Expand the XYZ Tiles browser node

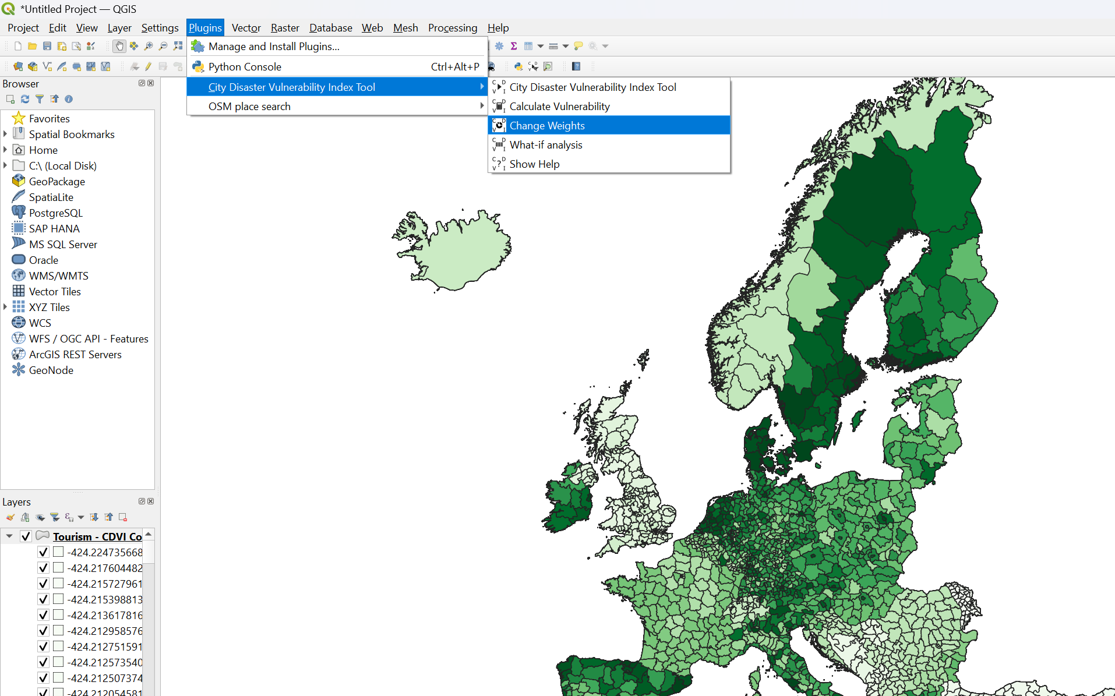tap(5, 307)
